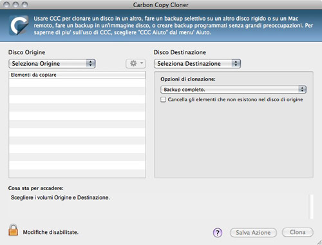Image resolution: width=322 pixels, height=245 pixels.
Task: Click the padlock icon to unlock changes
Action: point(13,230)
